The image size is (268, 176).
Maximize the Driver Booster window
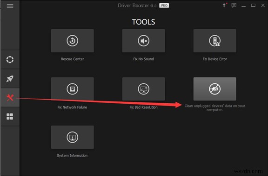(x=253, y=6)
